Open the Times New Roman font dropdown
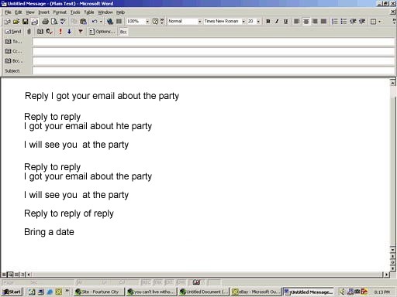 [243, 22]
